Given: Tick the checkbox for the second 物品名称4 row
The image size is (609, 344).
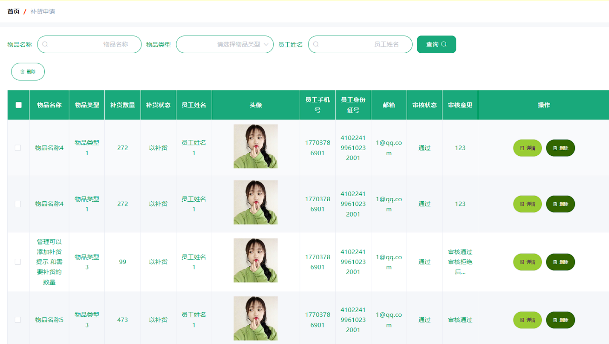Looking at the screenshot, I should [x=18, y=204].
